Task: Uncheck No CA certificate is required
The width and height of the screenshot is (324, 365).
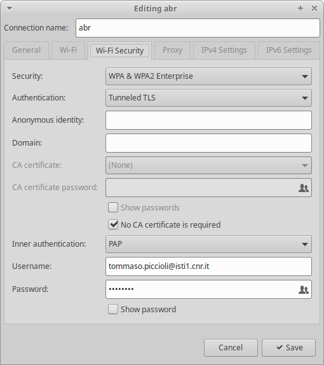Action: 113,225
